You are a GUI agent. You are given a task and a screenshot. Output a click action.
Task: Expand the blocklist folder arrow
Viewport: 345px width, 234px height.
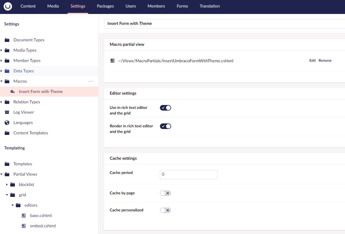coord(7,185)
